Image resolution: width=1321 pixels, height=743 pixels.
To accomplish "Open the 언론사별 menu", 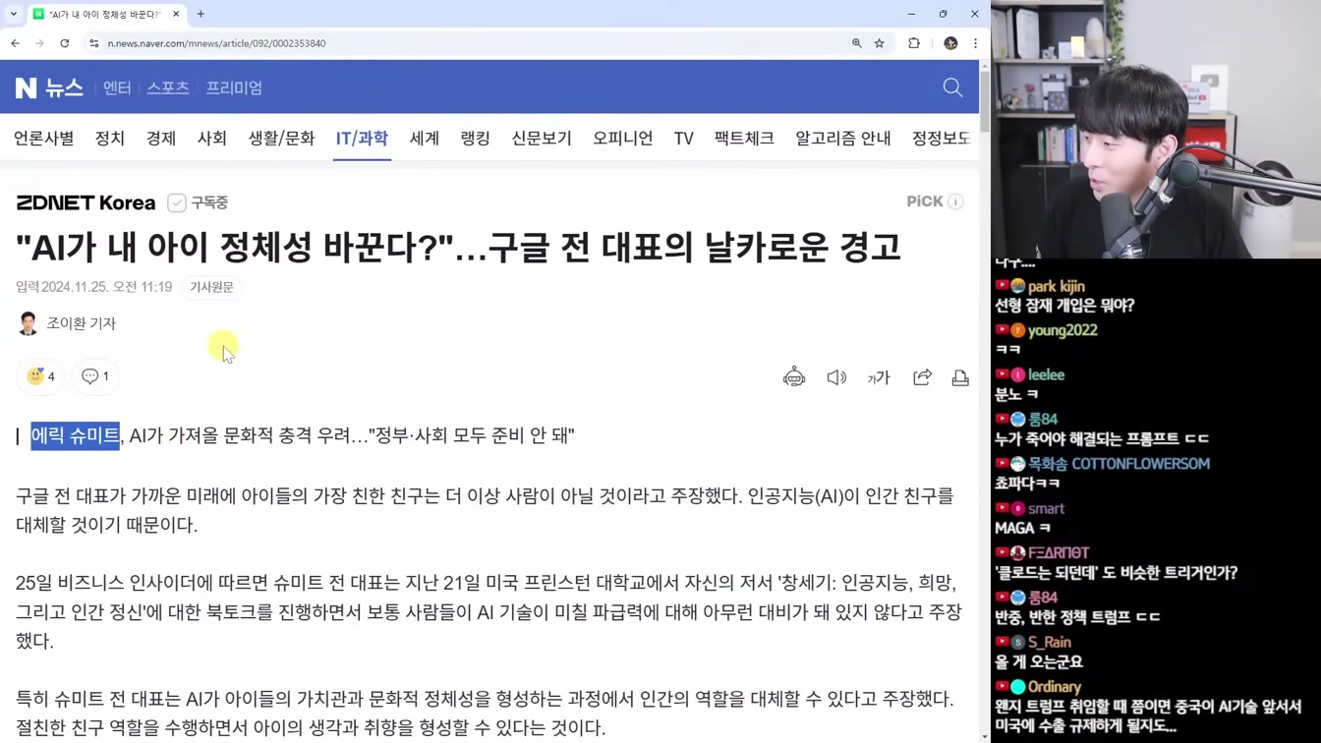I will coord(43,139).
